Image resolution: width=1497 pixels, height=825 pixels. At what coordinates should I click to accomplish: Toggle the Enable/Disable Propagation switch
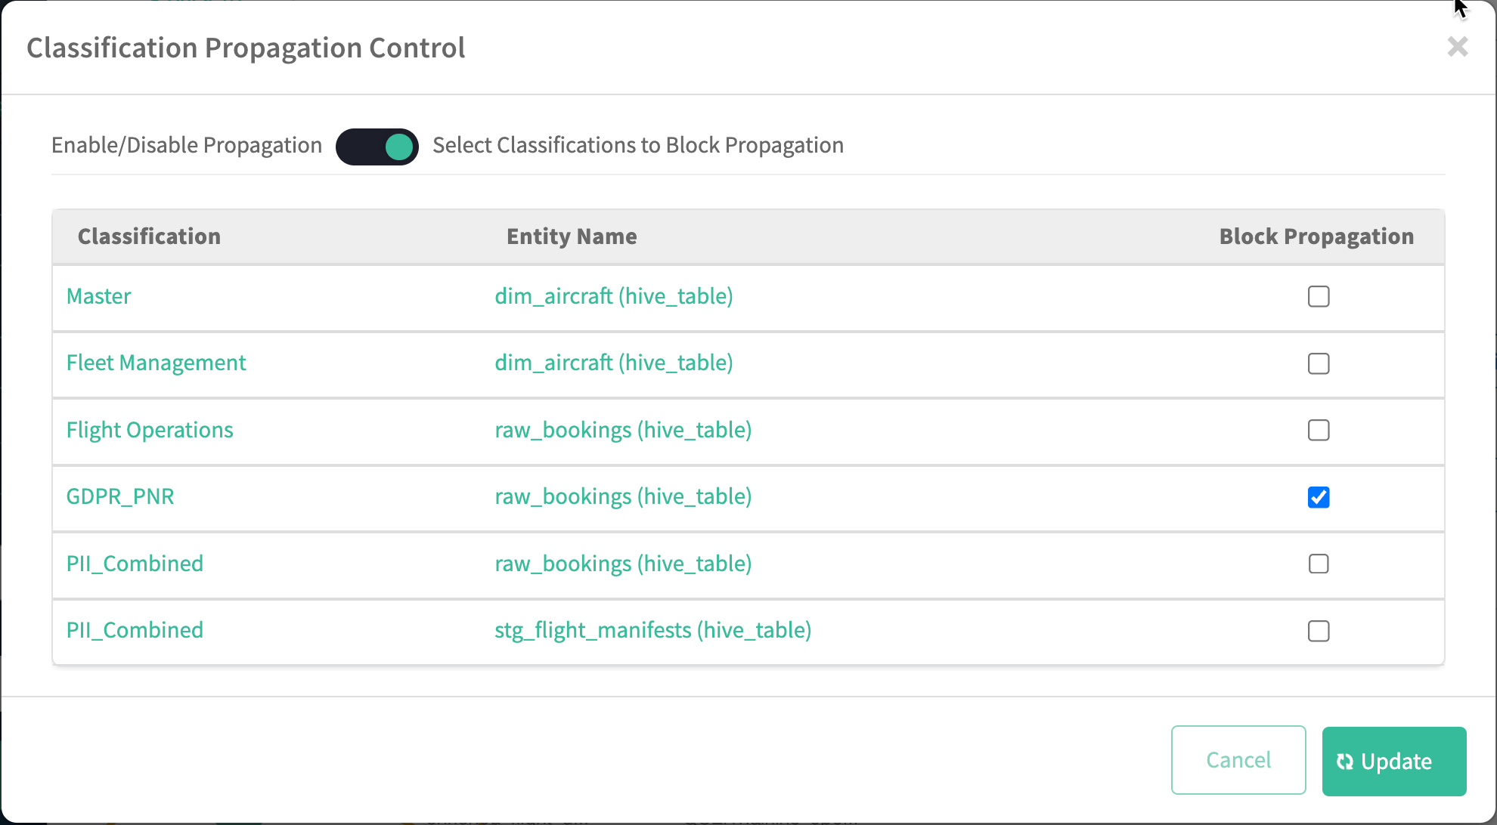pos(377,146)
